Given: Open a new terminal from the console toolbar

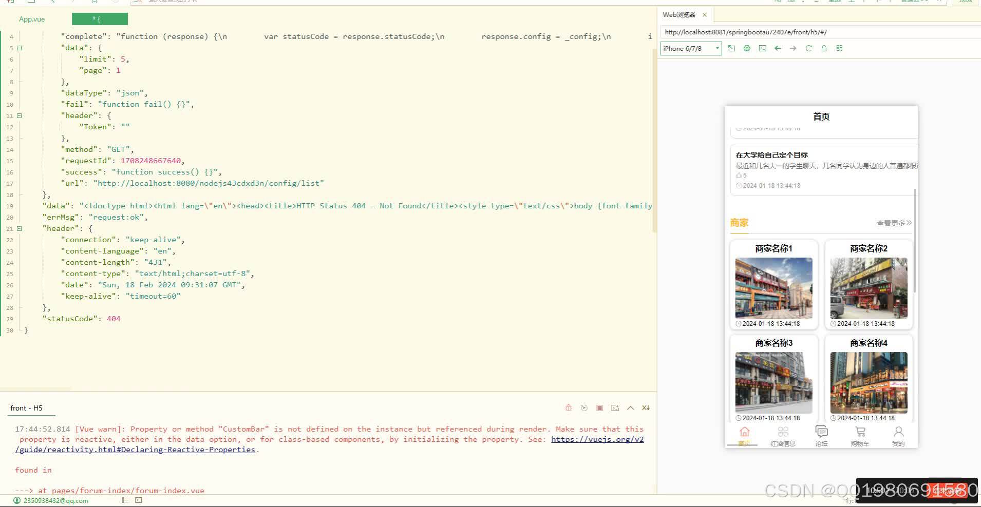Looking at the screenshot, I should click(x=615, y=407).
